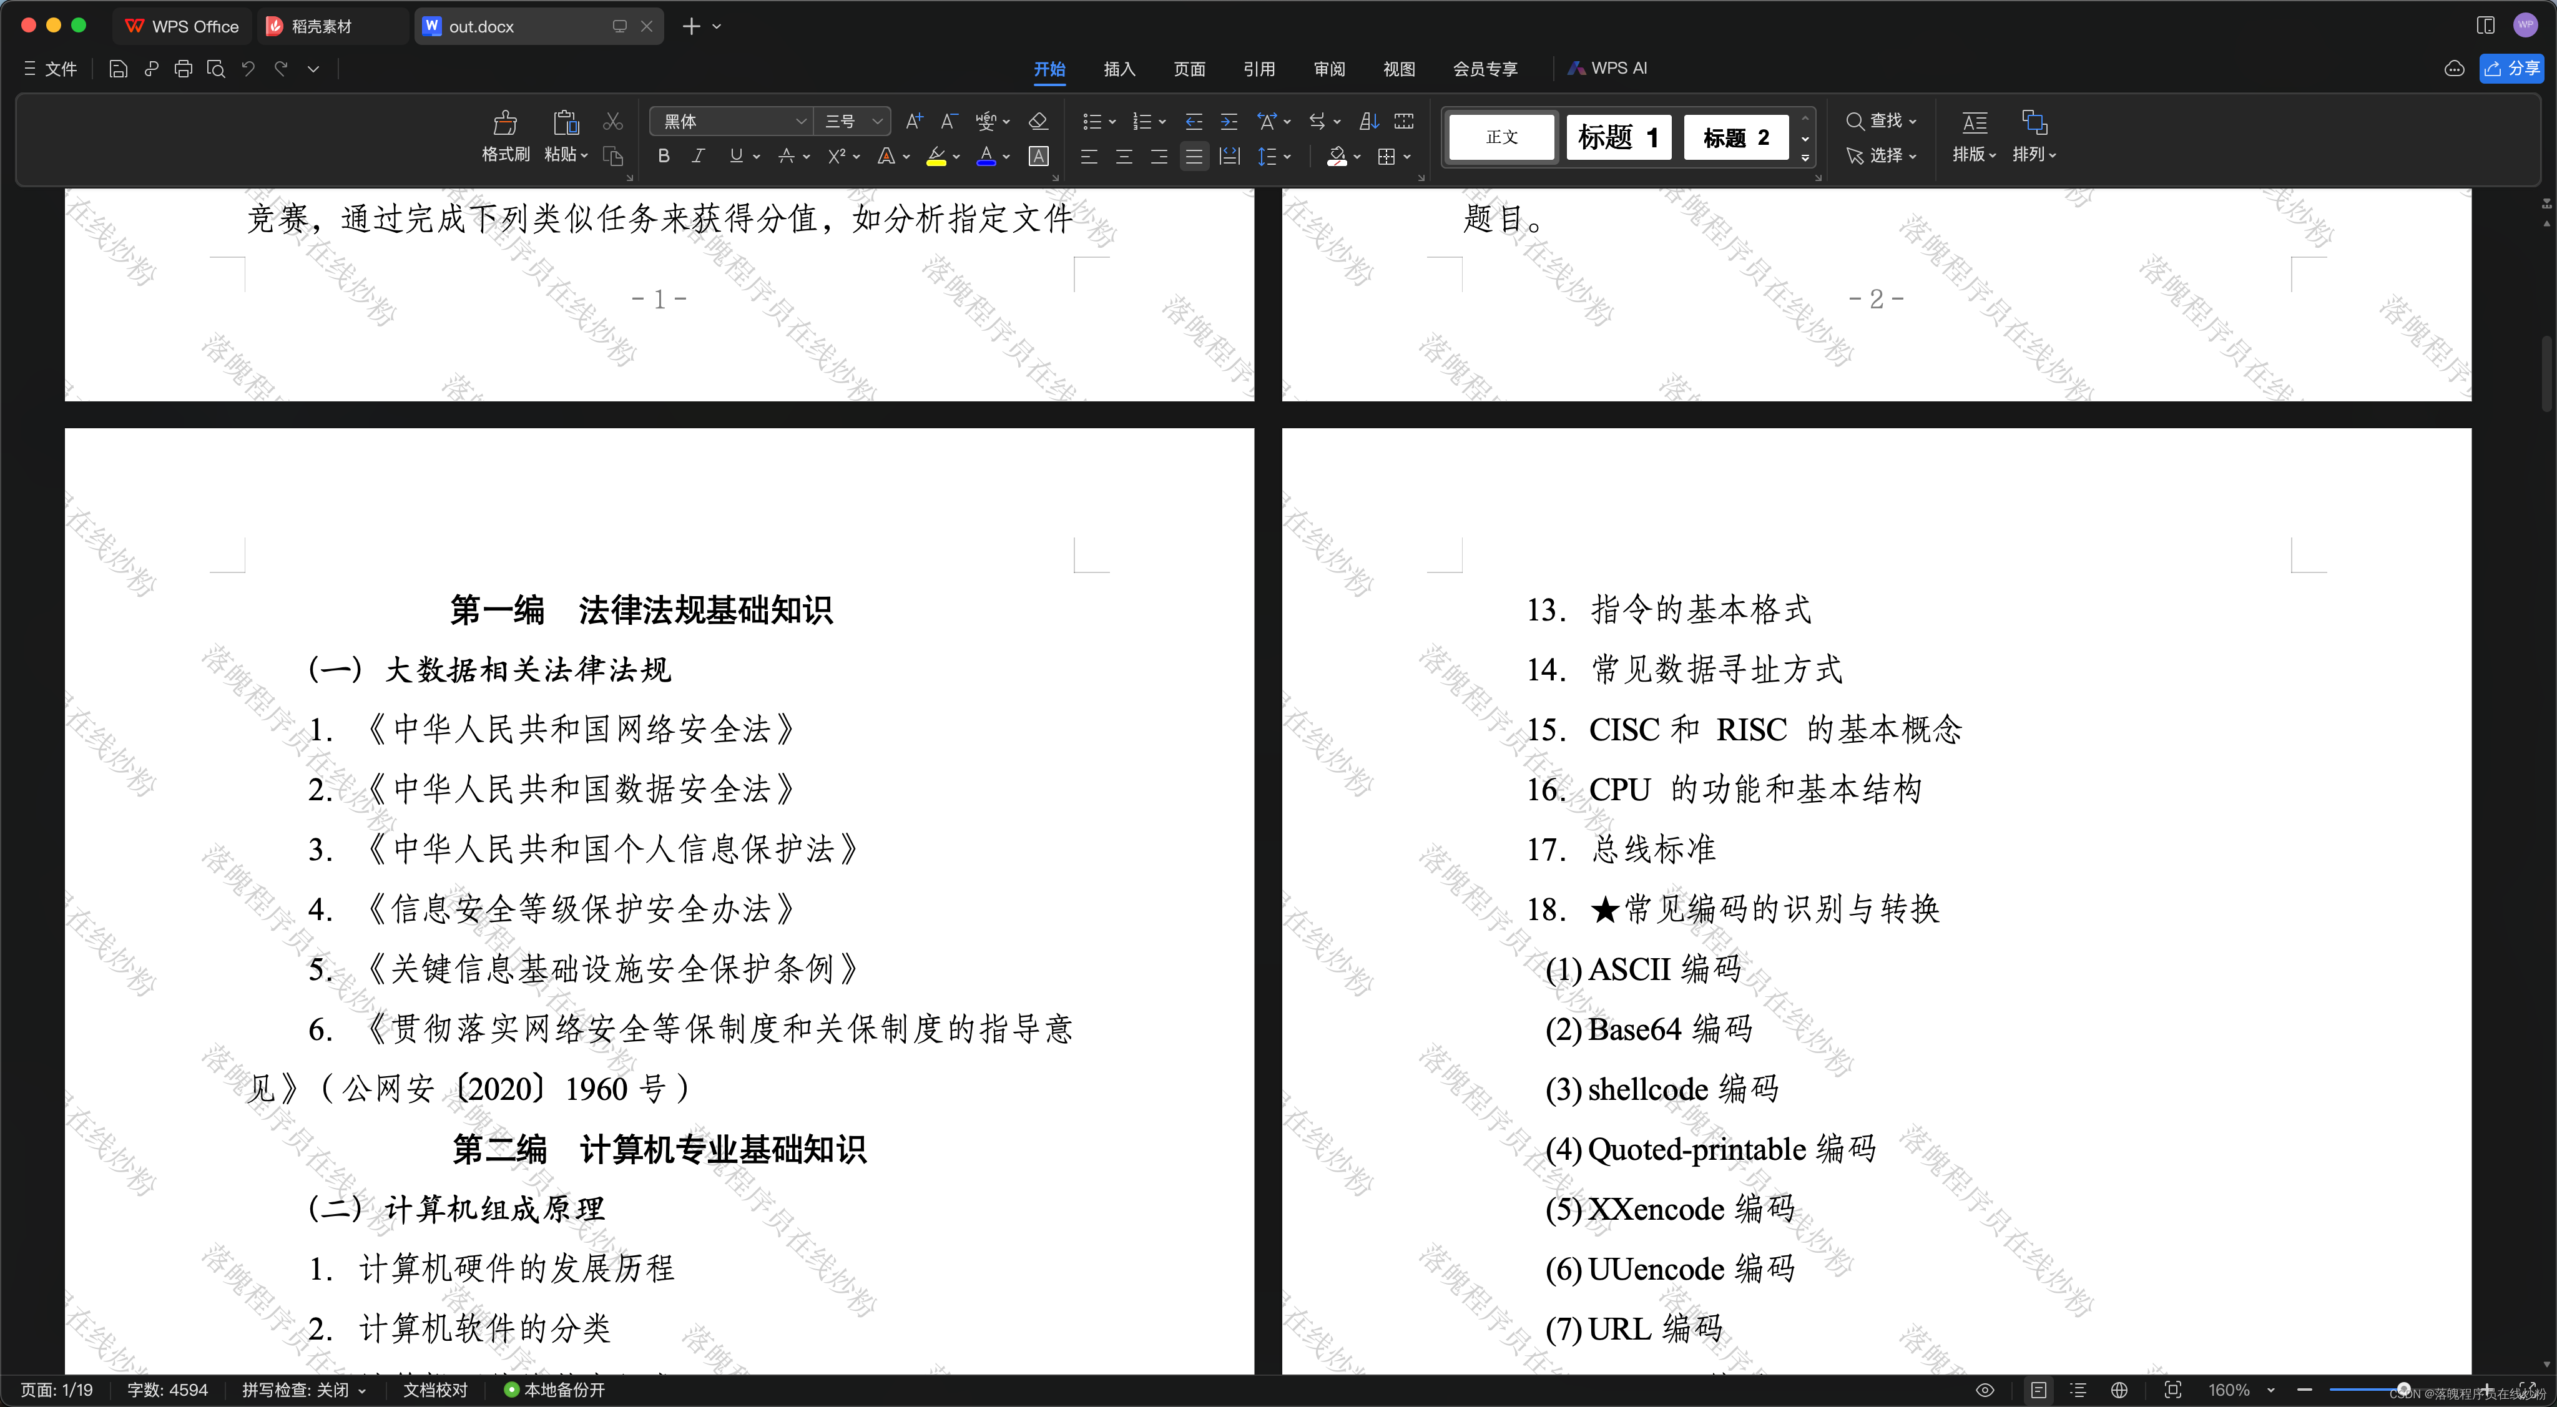Switch to the 视图 (View) tab

tap(1398, 69)
